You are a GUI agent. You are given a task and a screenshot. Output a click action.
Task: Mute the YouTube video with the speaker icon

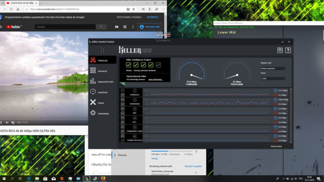pos(13,122)
